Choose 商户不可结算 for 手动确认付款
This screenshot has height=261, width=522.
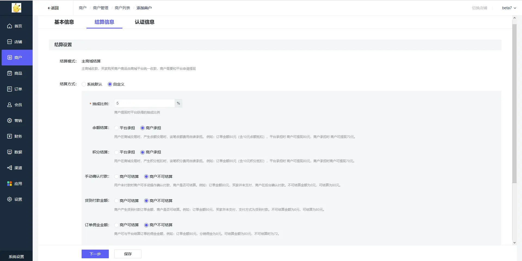click(146, 177)
